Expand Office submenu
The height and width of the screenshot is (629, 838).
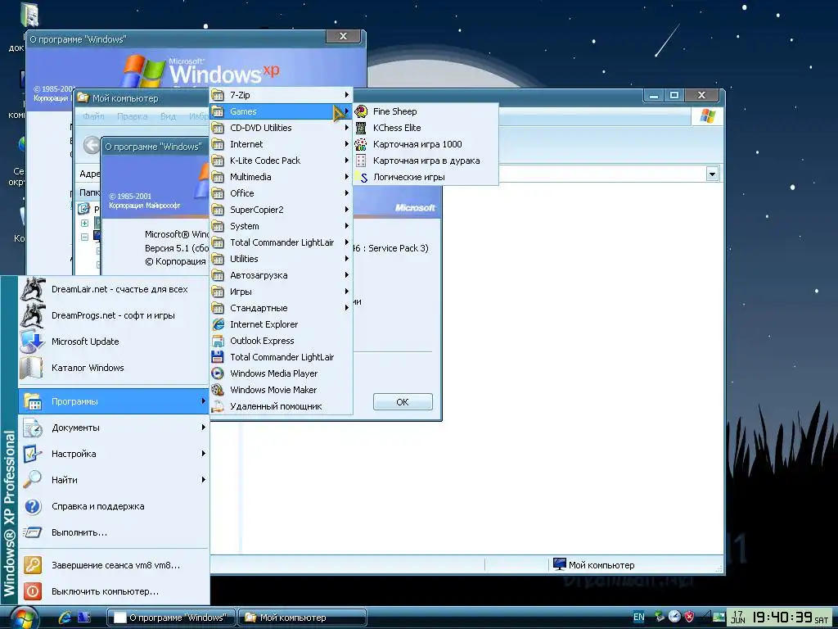[x=282, y=193]
